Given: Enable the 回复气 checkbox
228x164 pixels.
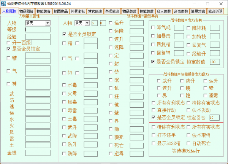Looking at the screenshot, I should pos(188,45).
